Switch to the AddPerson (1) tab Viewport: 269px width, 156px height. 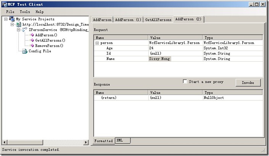[x=128, y=20]
